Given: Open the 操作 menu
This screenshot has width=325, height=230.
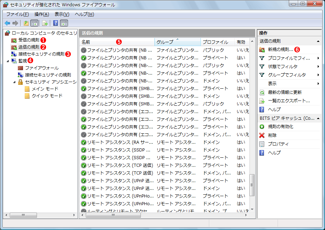Looking at the screenshot, I should click(42, 14).
